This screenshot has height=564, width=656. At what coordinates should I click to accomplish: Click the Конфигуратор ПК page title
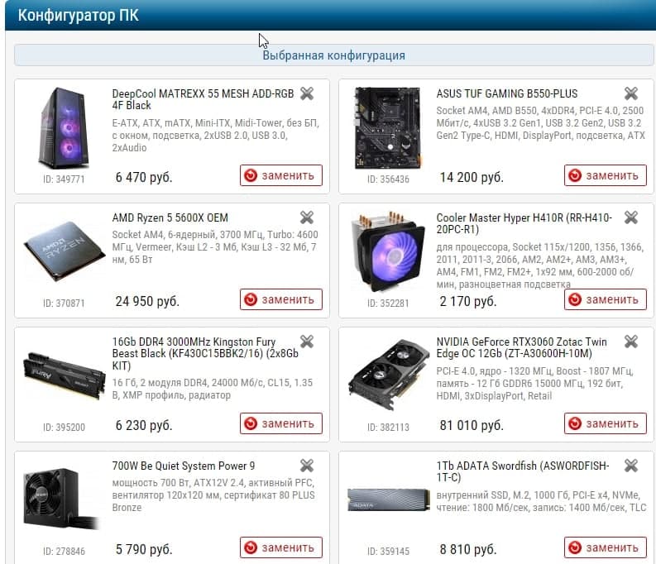tap(79, 16)
